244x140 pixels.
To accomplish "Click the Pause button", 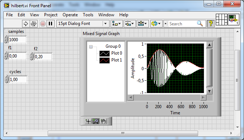I will coord(50,24).
